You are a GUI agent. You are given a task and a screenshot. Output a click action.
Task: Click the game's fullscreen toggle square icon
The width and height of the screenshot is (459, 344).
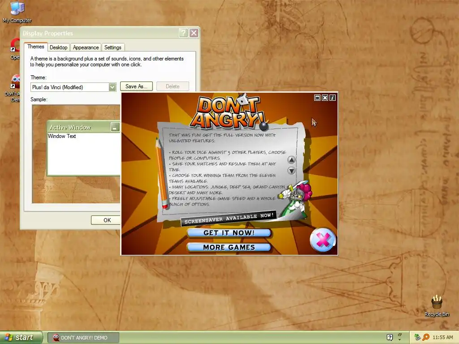(317, 98)
